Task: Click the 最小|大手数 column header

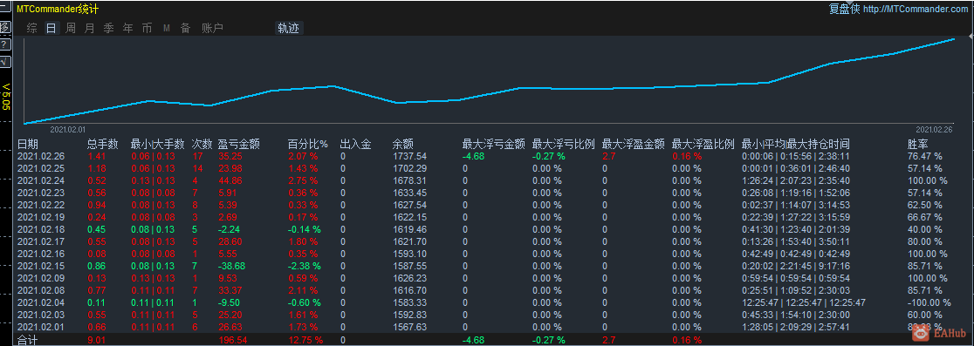Action: 158,144
